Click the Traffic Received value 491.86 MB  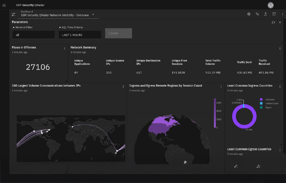tap(266, 73)
